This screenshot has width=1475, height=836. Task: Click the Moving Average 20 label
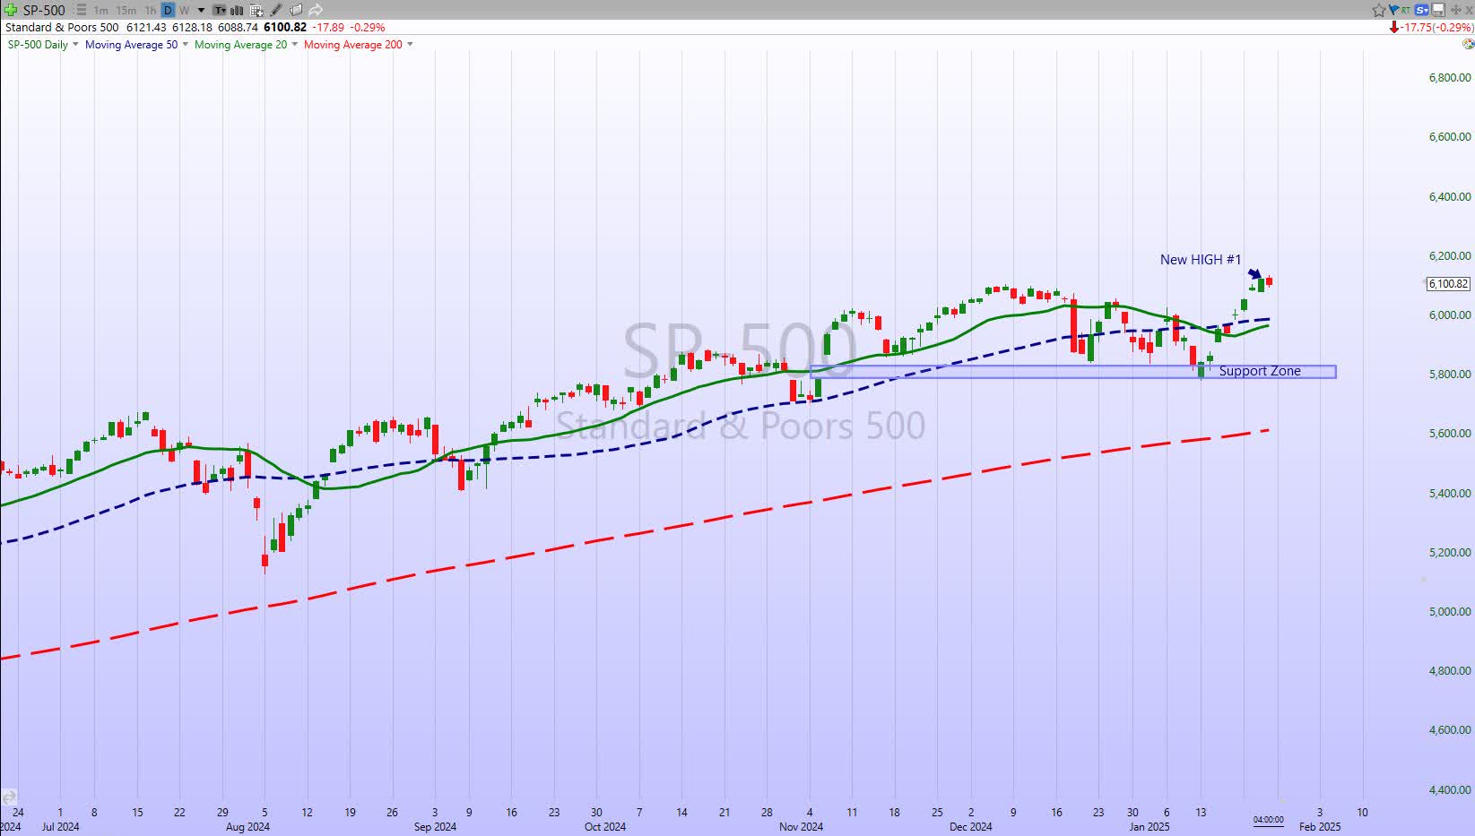click(240, 45)
